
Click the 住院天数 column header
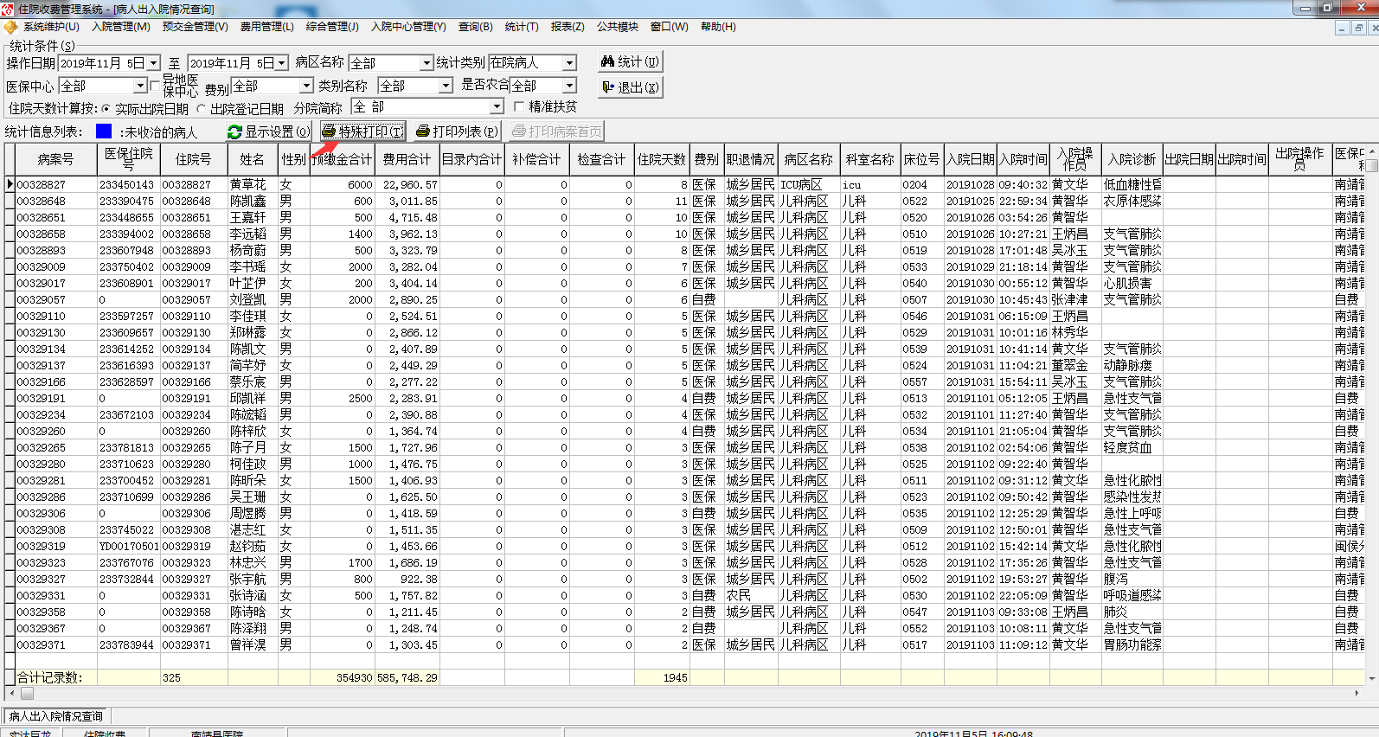coord(662,159)
